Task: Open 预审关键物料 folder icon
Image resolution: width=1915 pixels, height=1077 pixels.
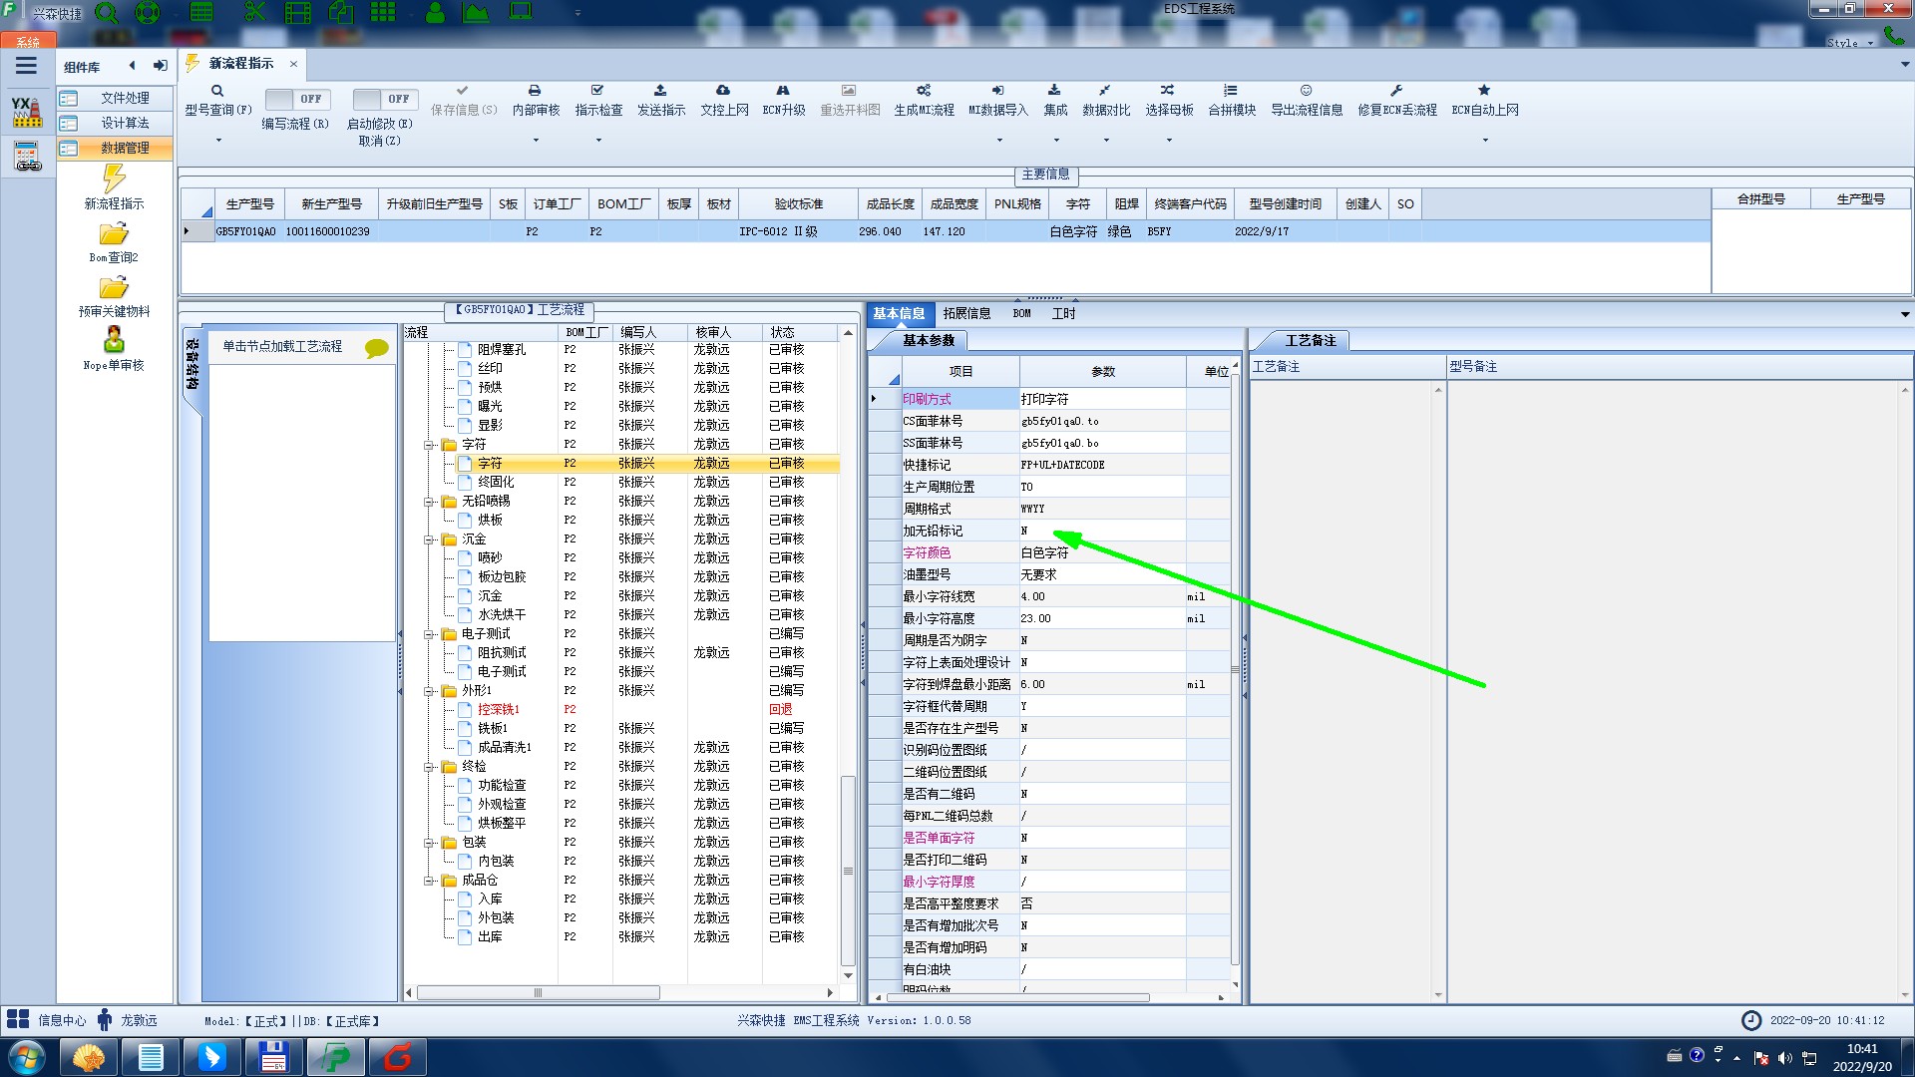Action: [114, 287]
